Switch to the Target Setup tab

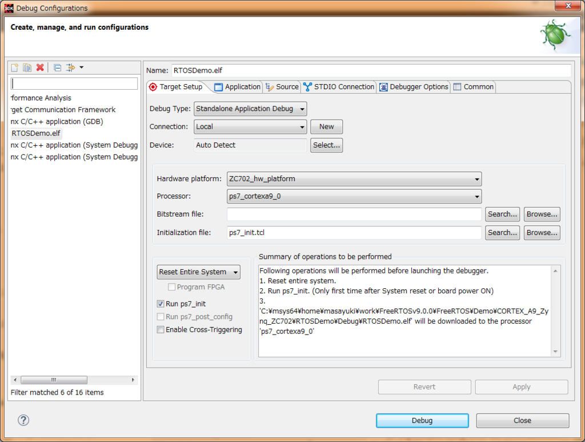(176, 86)
